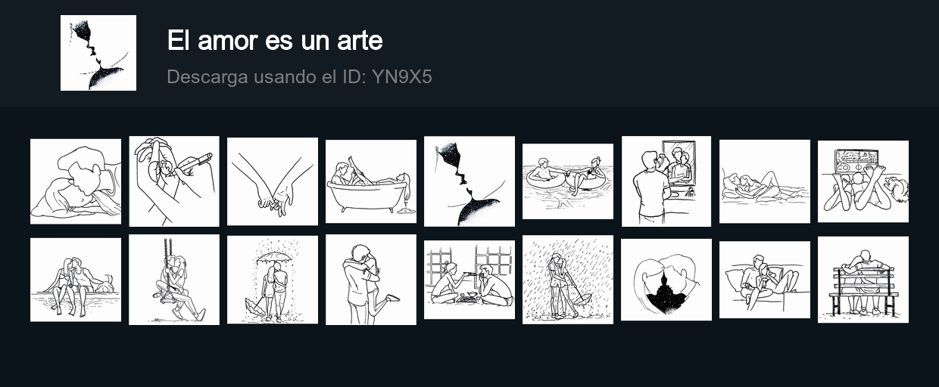Image resolution: width=939 pixels, height=387 pixels.
Task: Choose the couple sharing picnic meal sticker
Action: (x=469, y=280)
